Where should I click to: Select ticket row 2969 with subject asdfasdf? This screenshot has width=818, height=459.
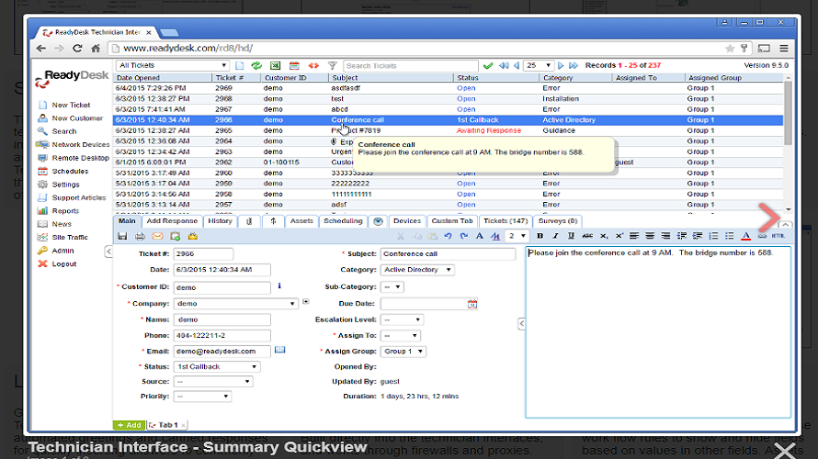449,88
